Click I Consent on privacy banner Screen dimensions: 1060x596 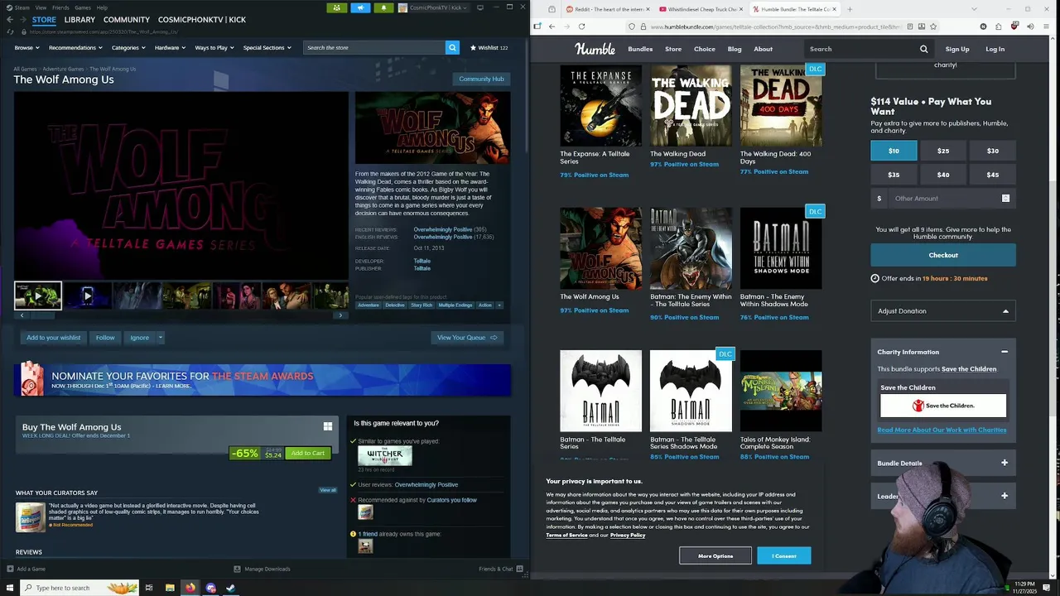tap(784, 555)
